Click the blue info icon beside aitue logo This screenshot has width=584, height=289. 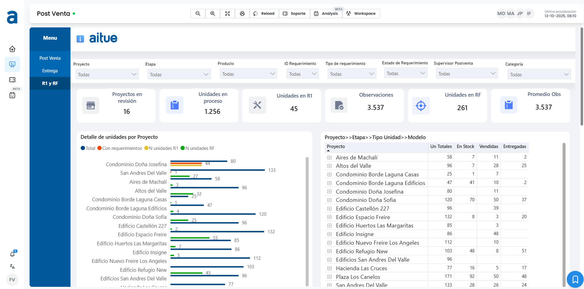coord(80,39)
